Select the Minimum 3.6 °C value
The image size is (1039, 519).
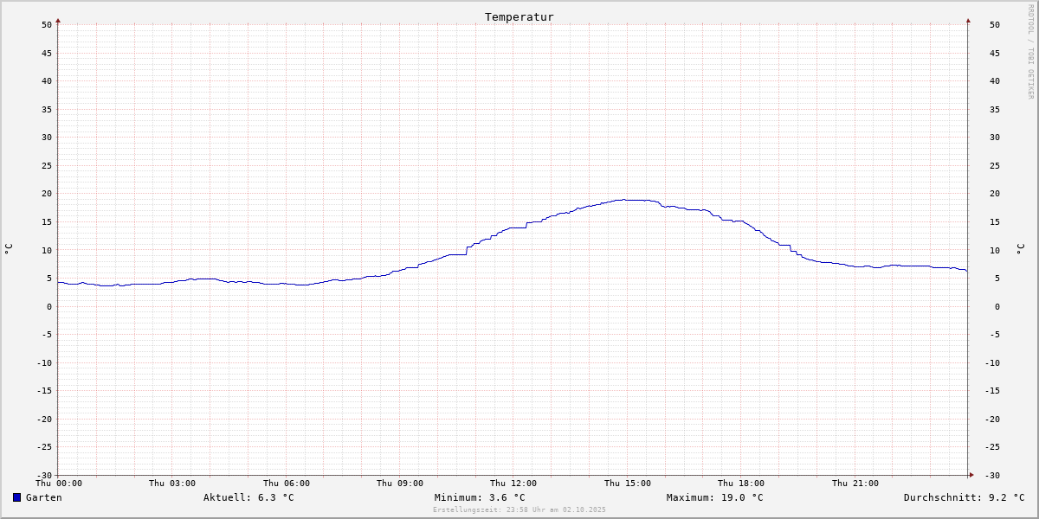(480, 497)
